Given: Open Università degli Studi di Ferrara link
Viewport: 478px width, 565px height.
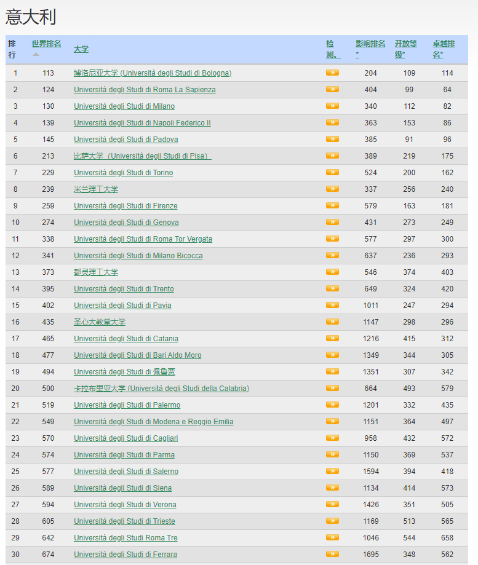Looking at the screenshot, I should click(x=125, y=554).
